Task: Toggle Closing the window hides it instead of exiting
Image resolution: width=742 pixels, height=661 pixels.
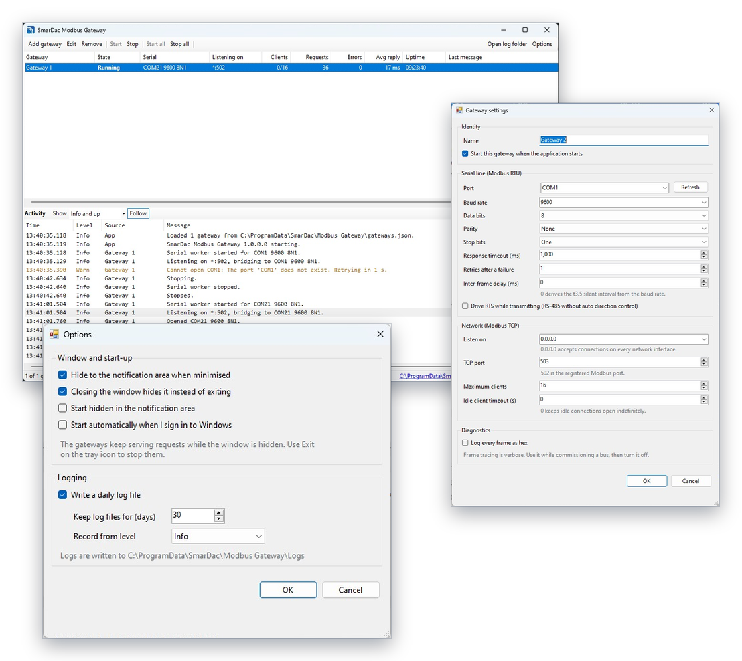Action: click(x=62, y=391)
